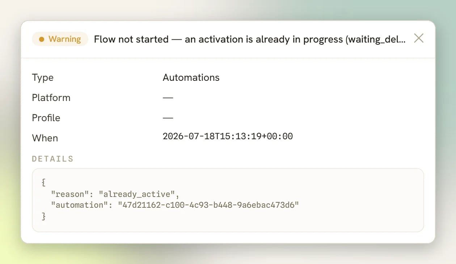Select the "reason" key in JSON

[x=70, y=194]
